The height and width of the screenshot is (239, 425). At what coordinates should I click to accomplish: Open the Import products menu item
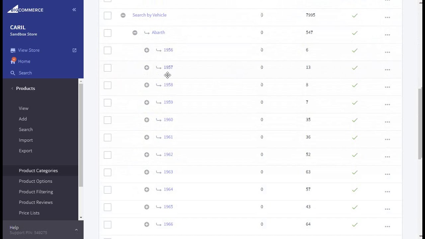26,140
